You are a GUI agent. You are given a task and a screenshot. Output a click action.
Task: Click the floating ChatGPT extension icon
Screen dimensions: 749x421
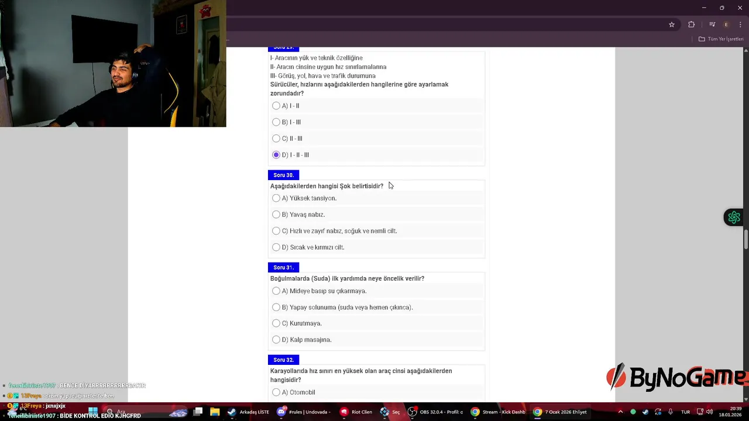click(734, 218)
